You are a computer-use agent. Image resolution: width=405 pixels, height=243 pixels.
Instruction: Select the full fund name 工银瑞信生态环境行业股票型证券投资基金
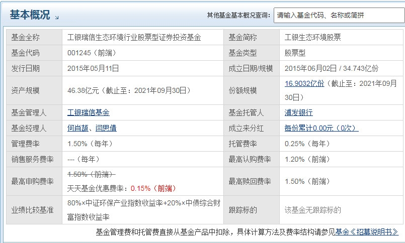click(134, 37)
